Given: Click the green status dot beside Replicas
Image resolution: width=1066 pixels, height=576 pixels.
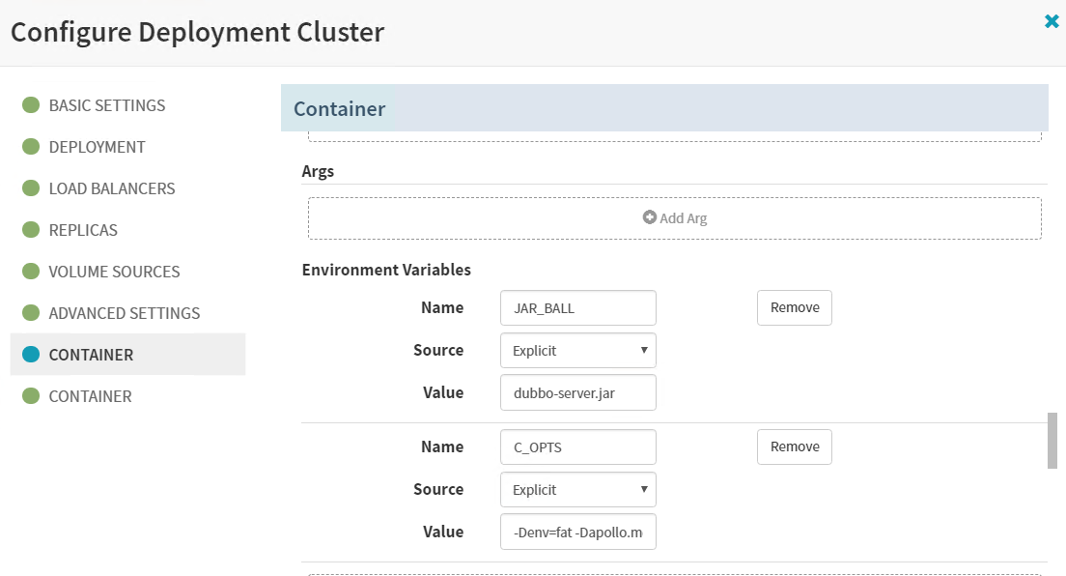Looking at the screenshot, I should pyautogui.click(x=31, y=230).
